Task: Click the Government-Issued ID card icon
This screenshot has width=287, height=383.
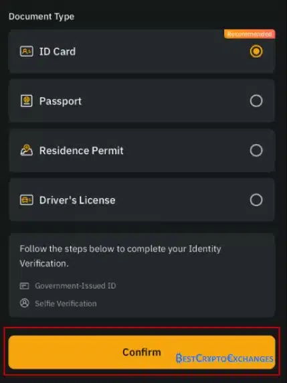Action: (24, 286)
